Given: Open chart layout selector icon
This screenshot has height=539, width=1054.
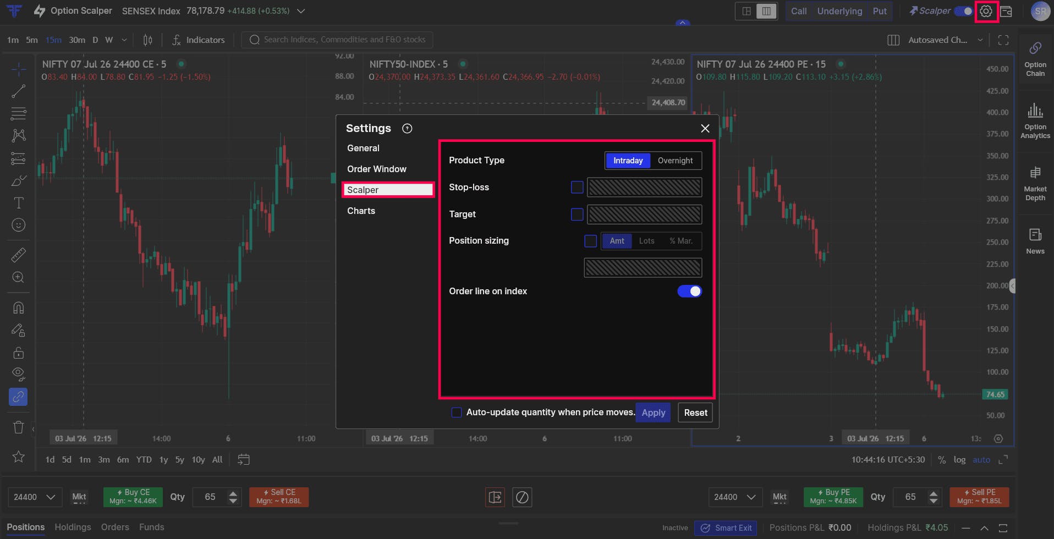Looking at the screenshot, I should click(893, 40).
